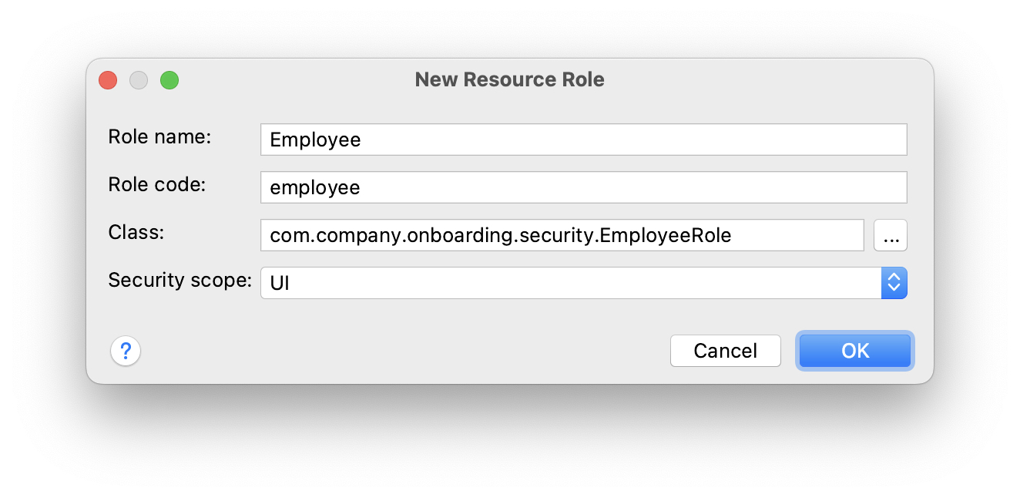Click the green zoom window button
1020x498 pixels.
tap(169, 80)
